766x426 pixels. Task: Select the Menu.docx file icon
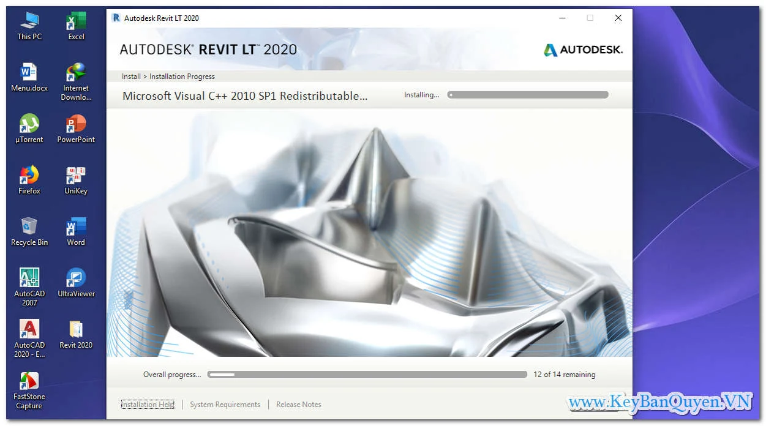[x=29, y=77]
